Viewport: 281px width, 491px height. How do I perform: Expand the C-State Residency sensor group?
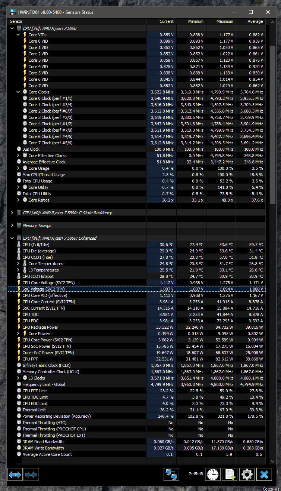[x=12, y=213]
